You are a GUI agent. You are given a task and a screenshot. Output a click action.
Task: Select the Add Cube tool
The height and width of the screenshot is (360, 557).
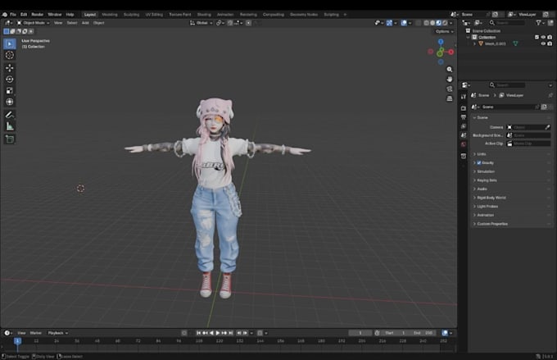point(10,139)
